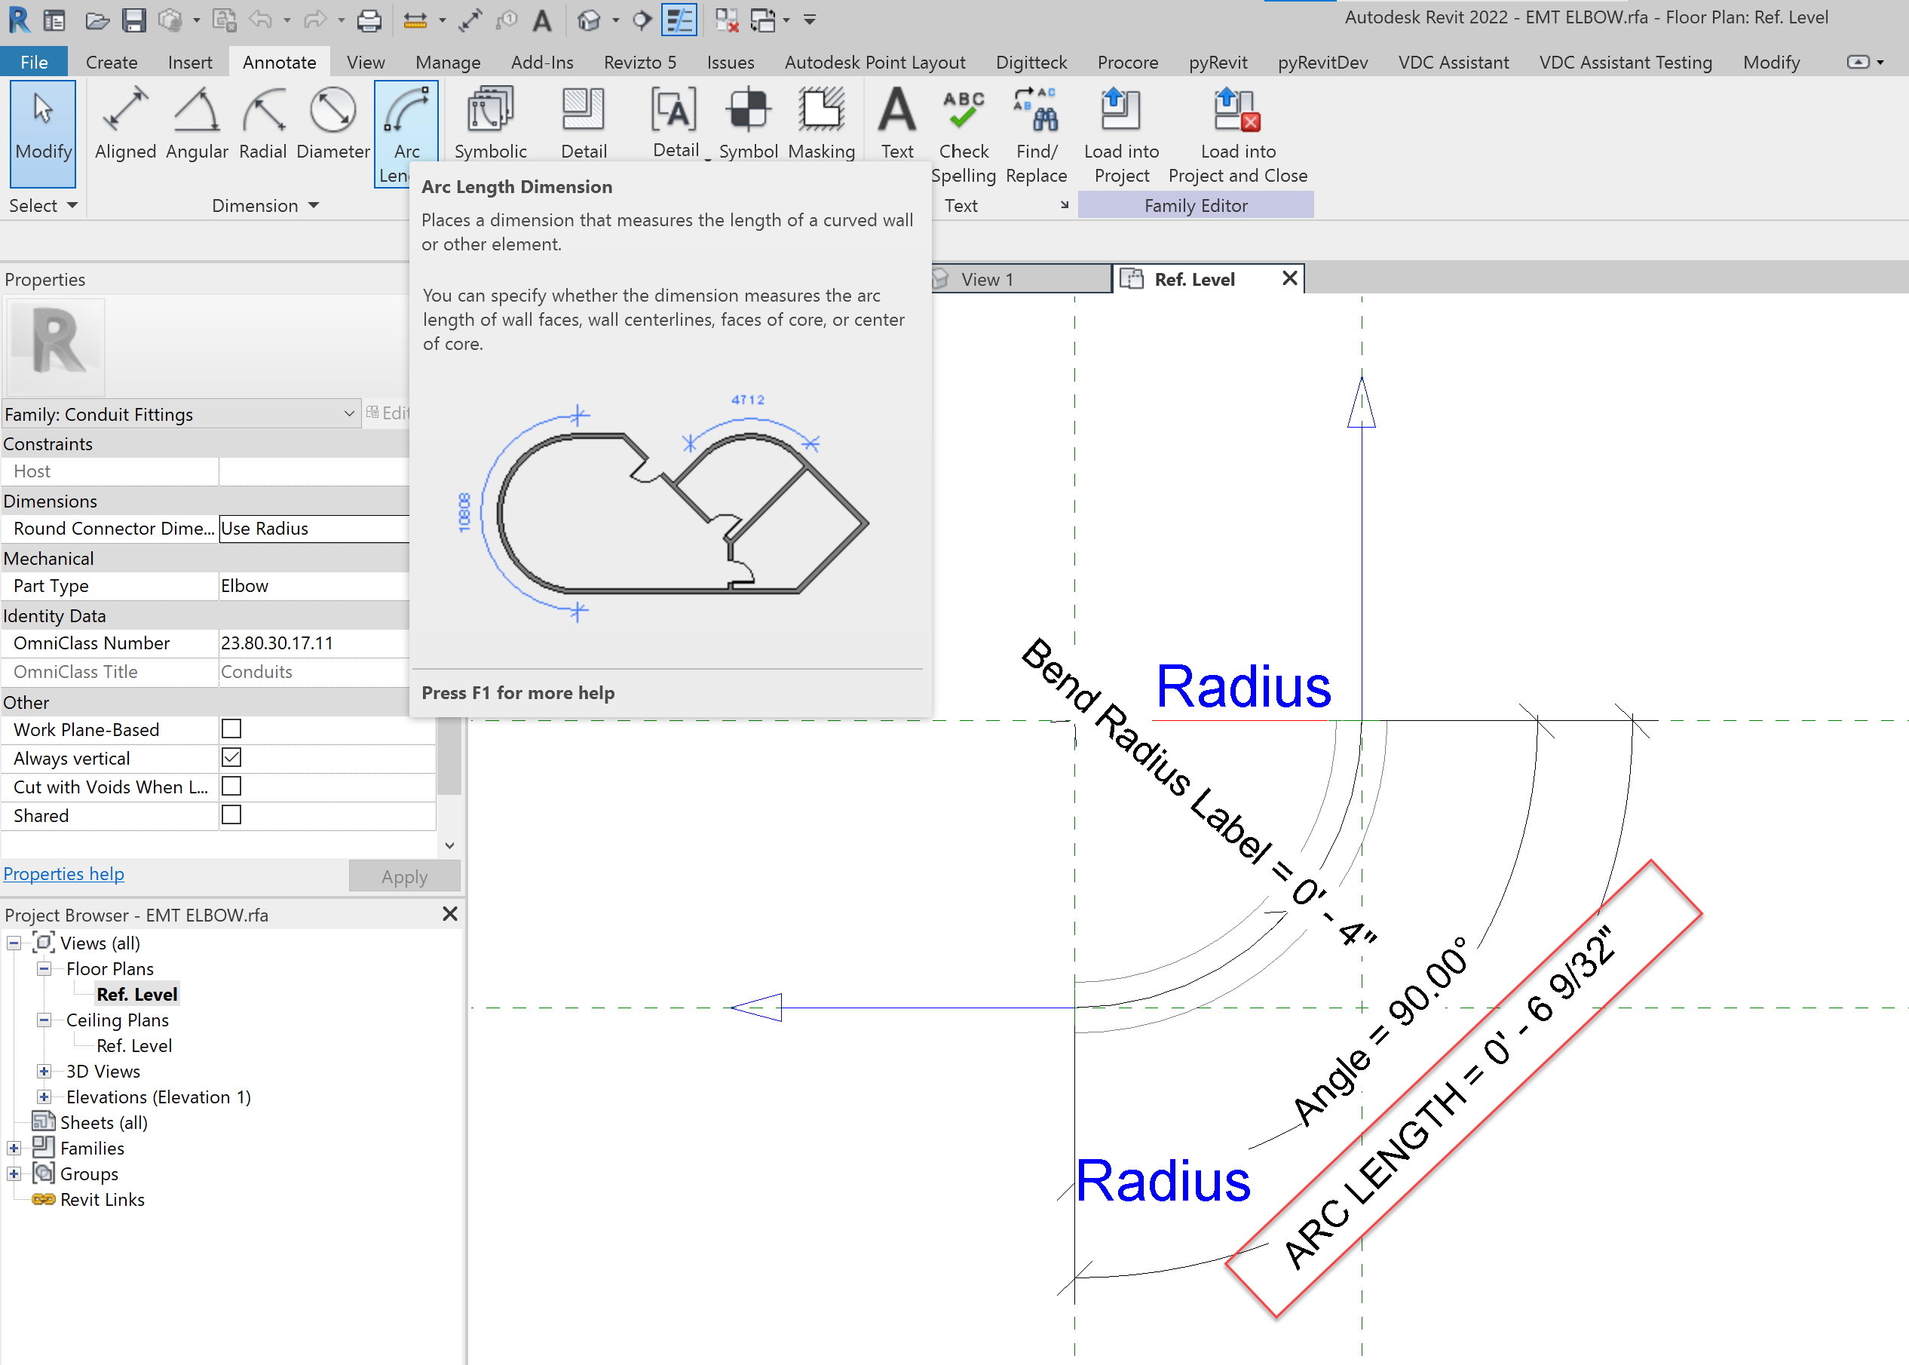Click the Symbolic Line tool

[x=491, y=124]
